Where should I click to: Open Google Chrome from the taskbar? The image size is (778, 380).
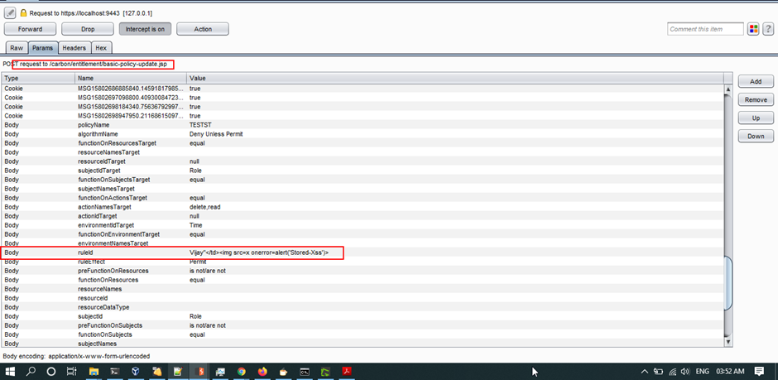tap(241, 371)
